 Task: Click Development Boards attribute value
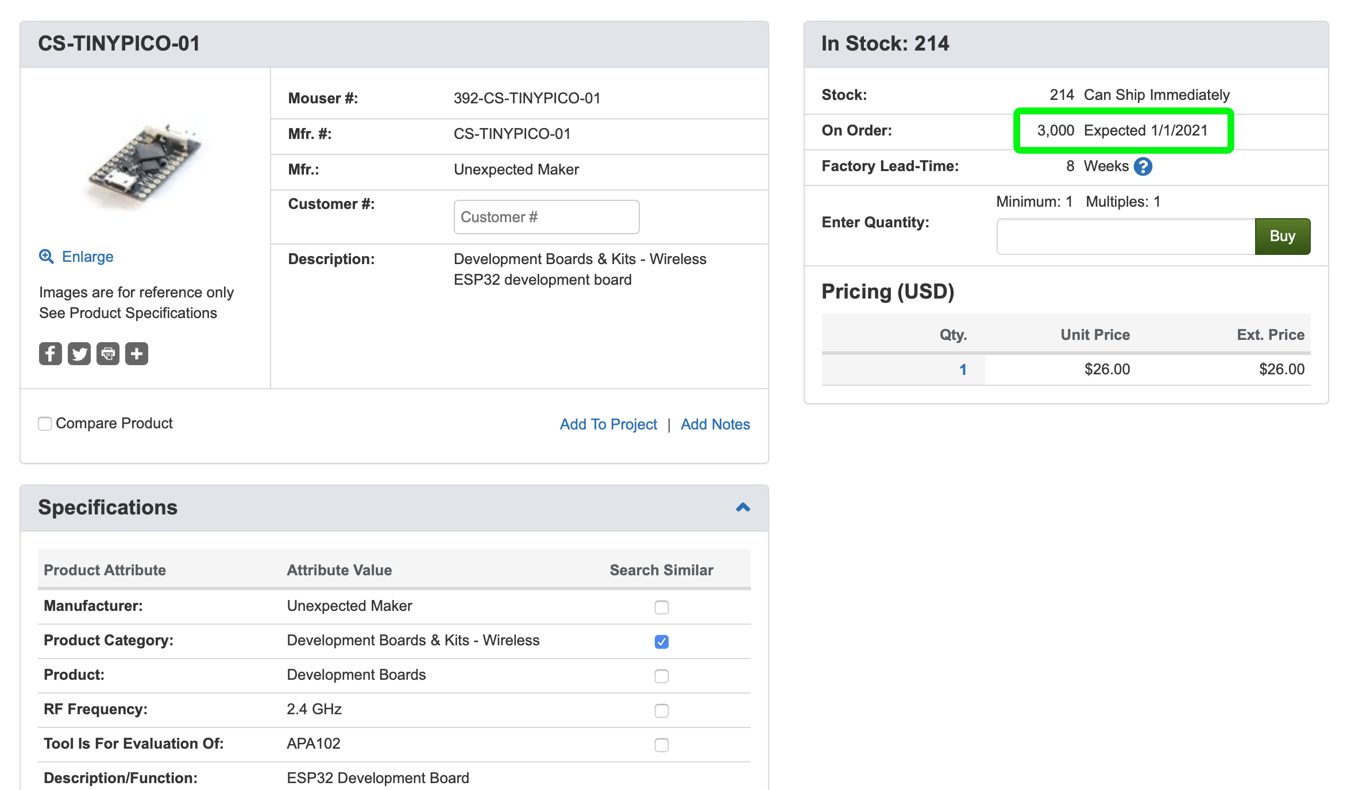coord(356,675)
